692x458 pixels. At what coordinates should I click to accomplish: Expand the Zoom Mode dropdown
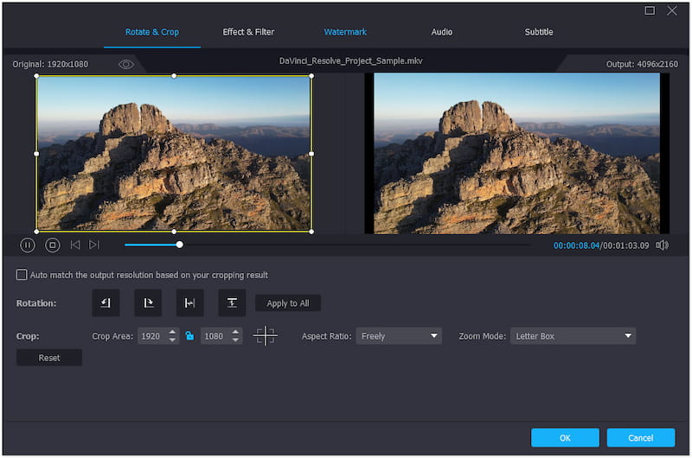[572, 336]
